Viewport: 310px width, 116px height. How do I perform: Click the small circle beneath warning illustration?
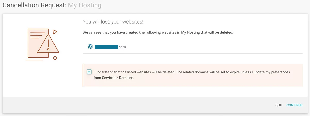(55, 58)
